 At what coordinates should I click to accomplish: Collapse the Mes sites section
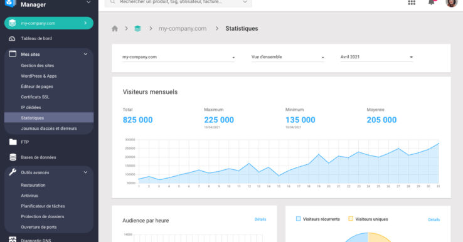pos(85,55)
